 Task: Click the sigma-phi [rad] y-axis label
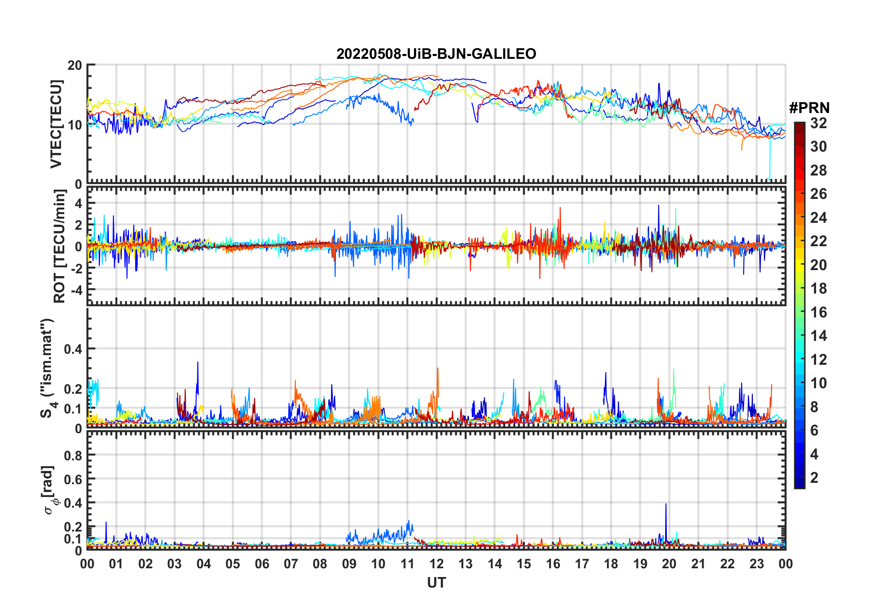click(48, 490)
